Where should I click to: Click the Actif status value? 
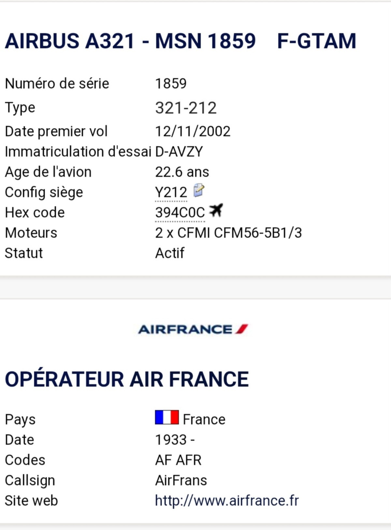pos(169,253)
